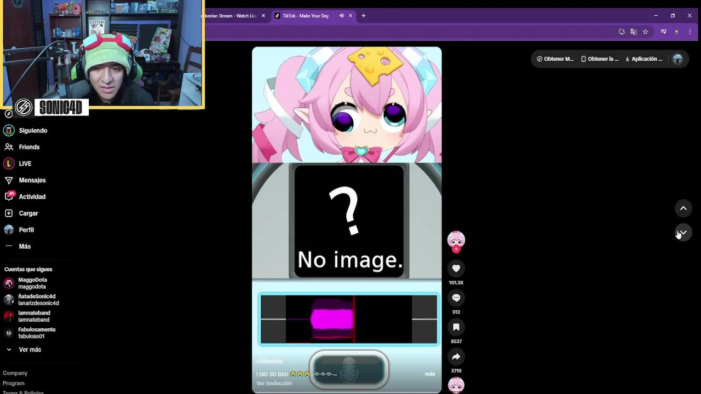Image resolution: width=701 pixels, height=394 pixels.
Task: Go to next video with down arrow
Action: tap(683, 233)
